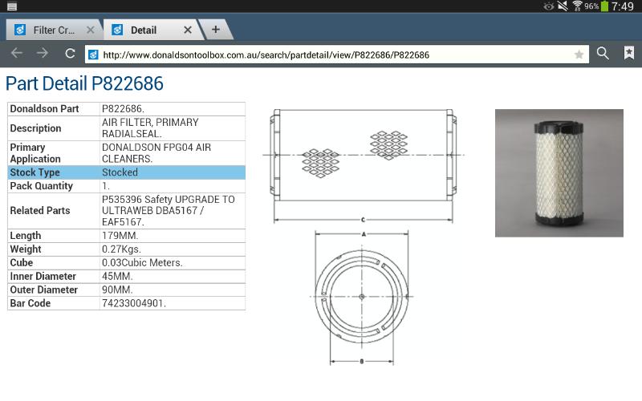The height and width of the screenshot is (401, 642).
Task: Select the 90MM. outer diameter value
Action: (117, 290)
